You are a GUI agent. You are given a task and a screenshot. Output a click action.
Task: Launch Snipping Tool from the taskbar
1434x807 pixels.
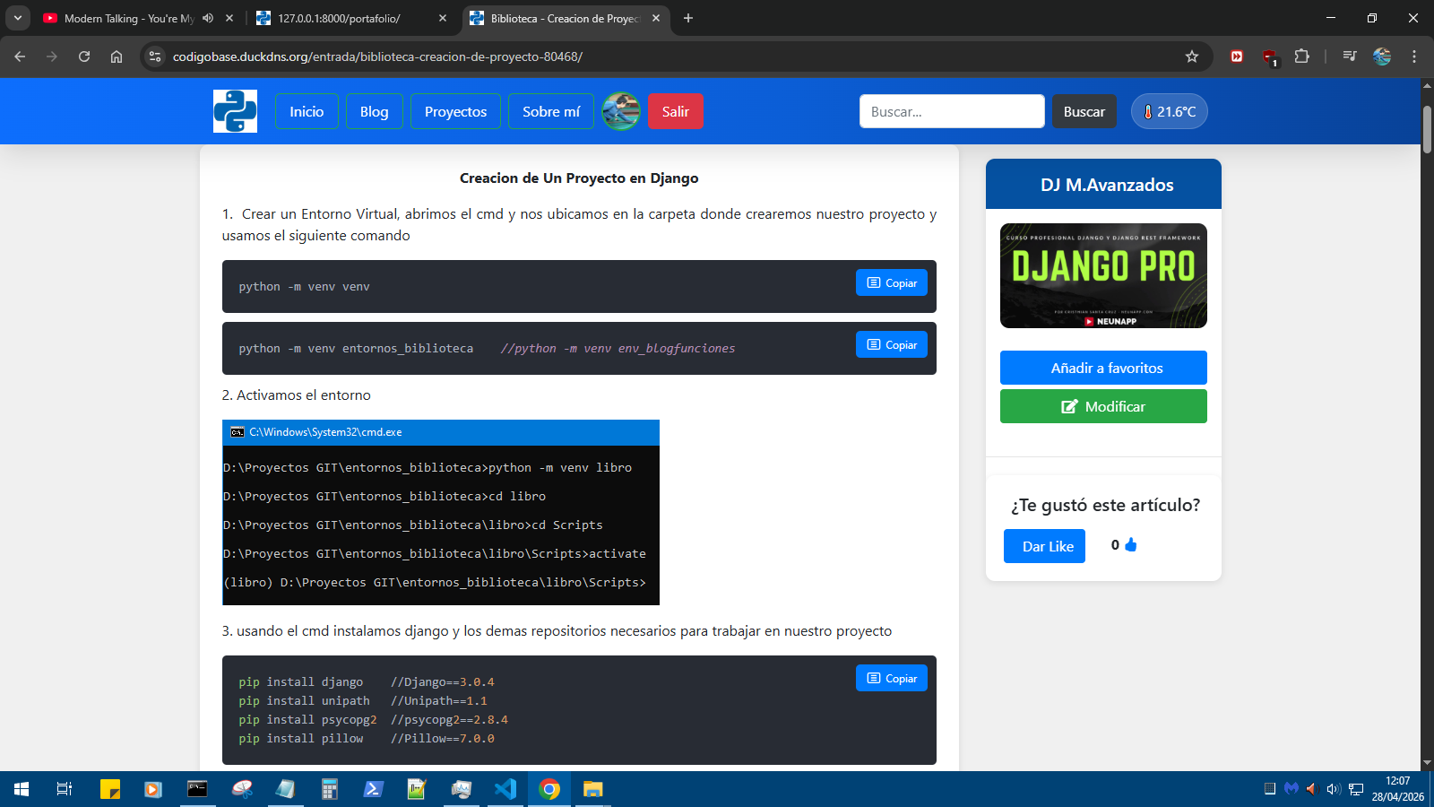[242, 789]
